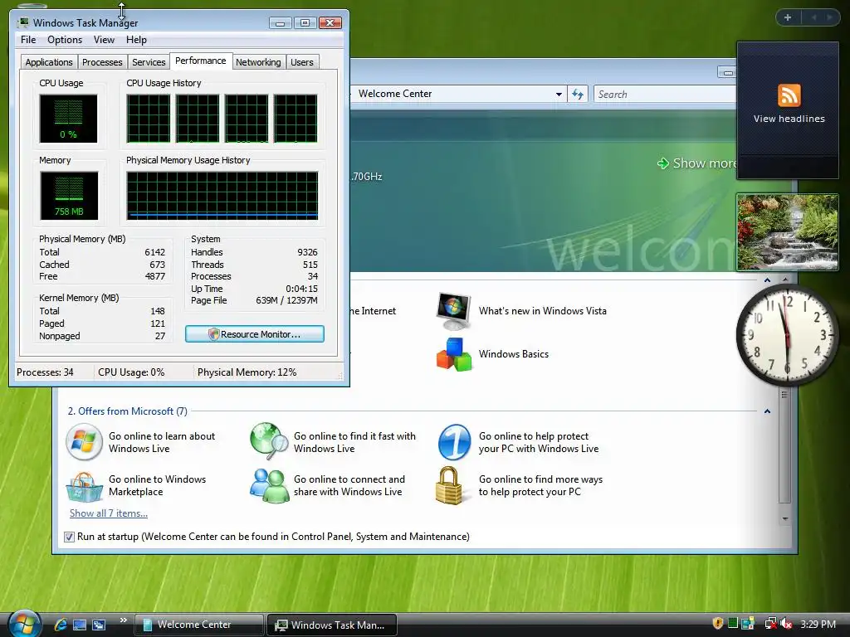Switch to the Networking tab
This screenshot has height=637, width=850.
[258, 62]
